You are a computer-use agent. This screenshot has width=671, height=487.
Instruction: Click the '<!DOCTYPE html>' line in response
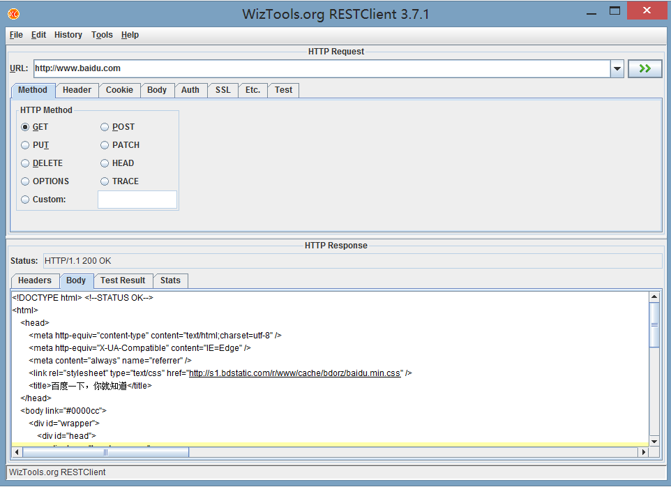click(x=82, y=298)
